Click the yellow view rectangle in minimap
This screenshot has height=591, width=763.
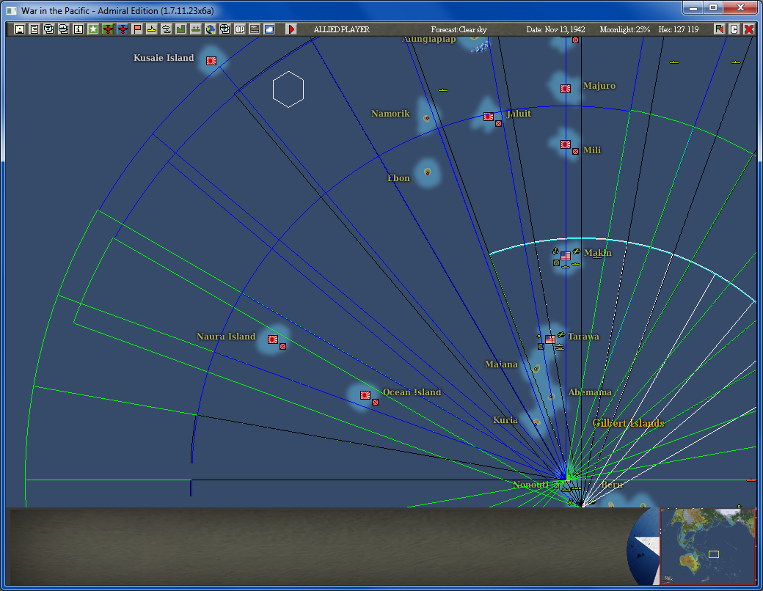714,554
